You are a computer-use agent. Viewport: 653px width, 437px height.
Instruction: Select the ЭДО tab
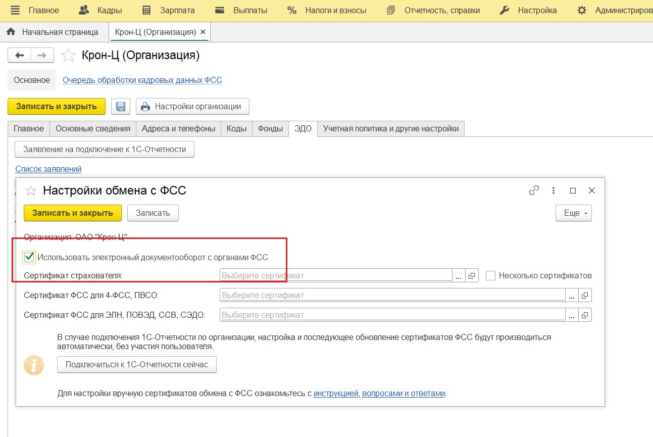[303, 128]
